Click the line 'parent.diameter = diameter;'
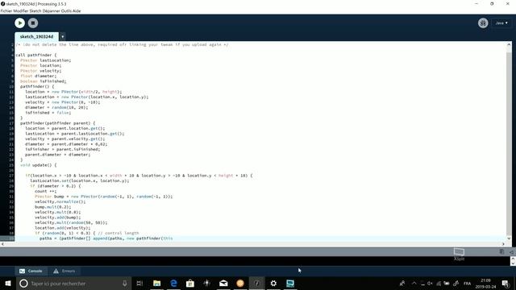Screen dimensions: 516x290 click(x=57, y=155)
